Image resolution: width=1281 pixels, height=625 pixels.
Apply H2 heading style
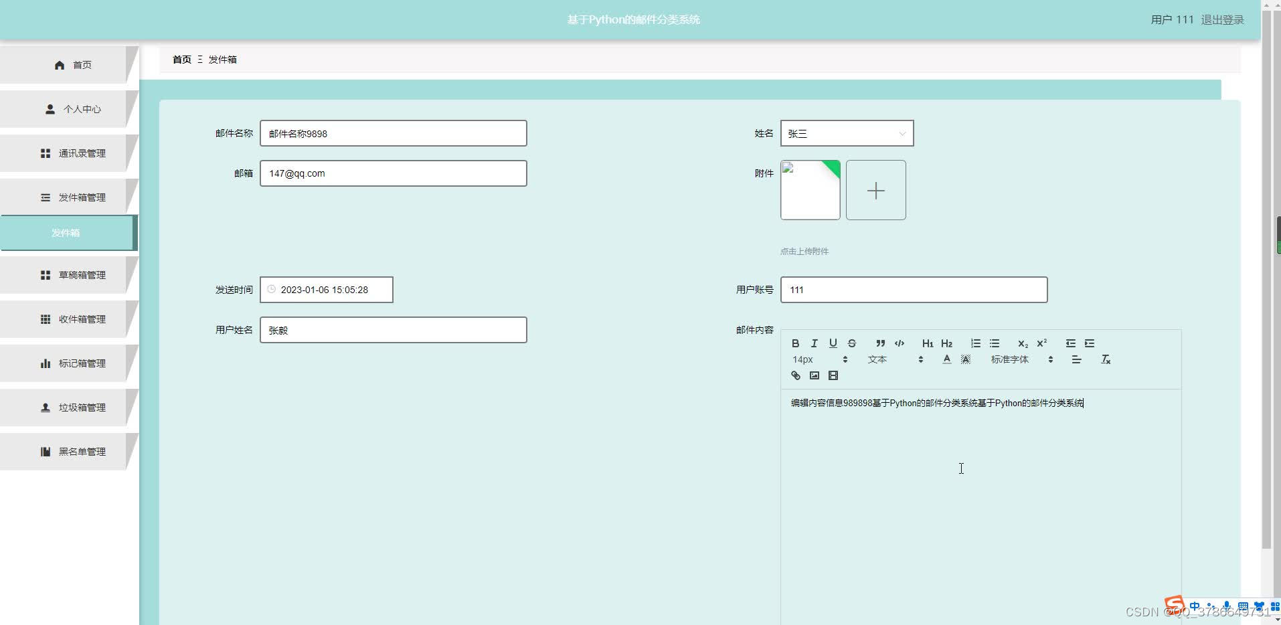click(x=946, y=343)
